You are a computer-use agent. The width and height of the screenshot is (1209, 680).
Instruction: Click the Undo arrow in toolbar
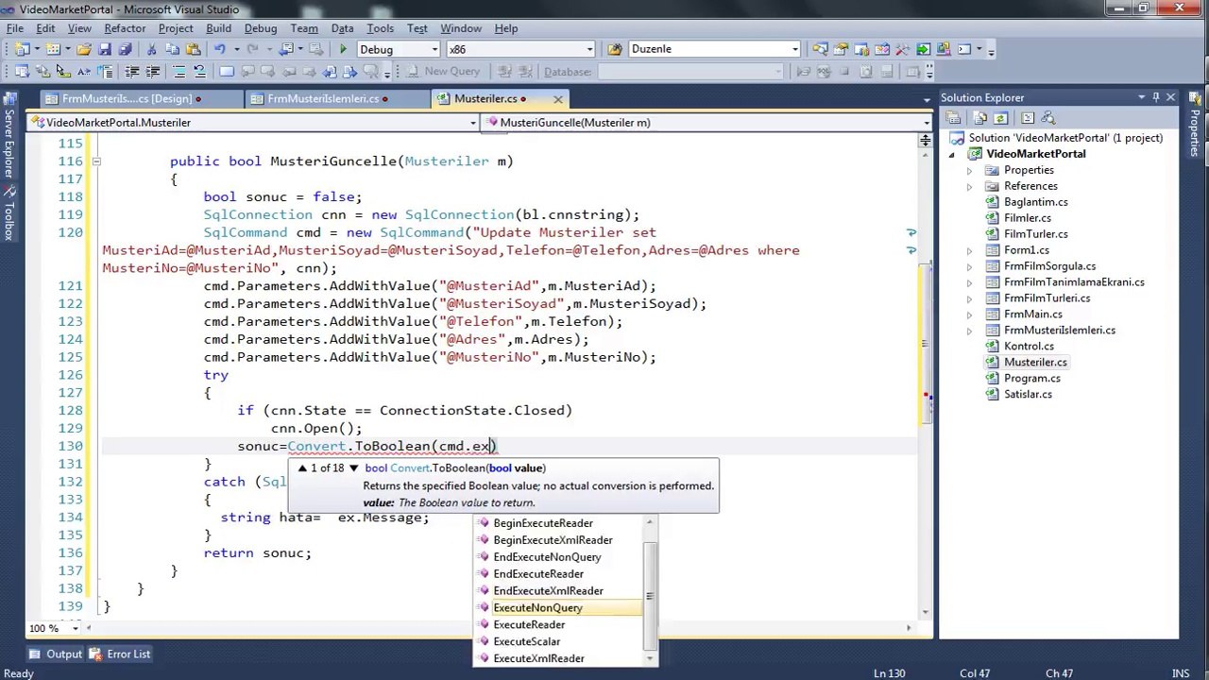[x=220, y=49]
